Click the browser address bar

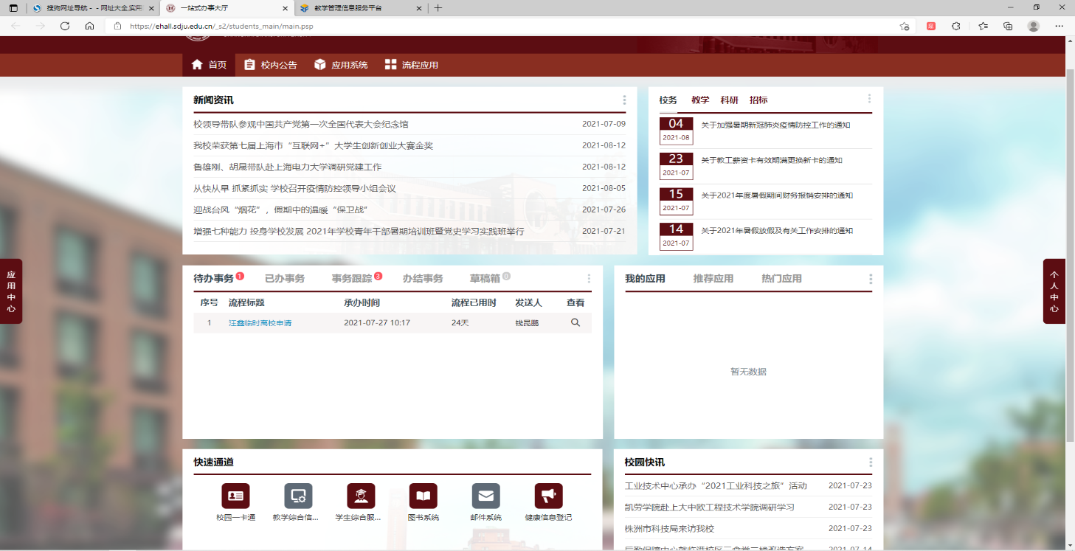click(502, 26)
